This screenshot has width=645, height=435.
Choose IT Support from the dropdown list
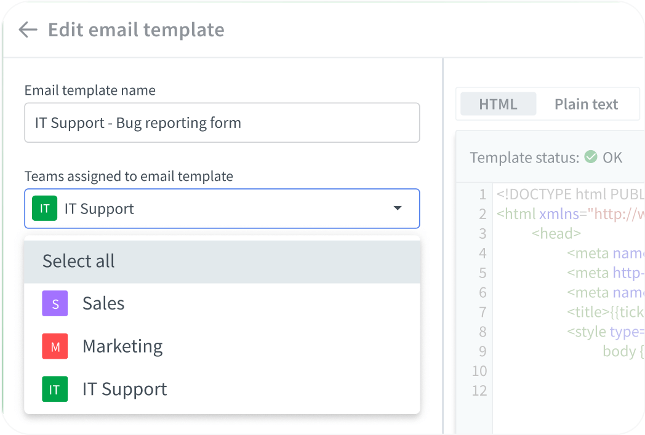(124, 389)
